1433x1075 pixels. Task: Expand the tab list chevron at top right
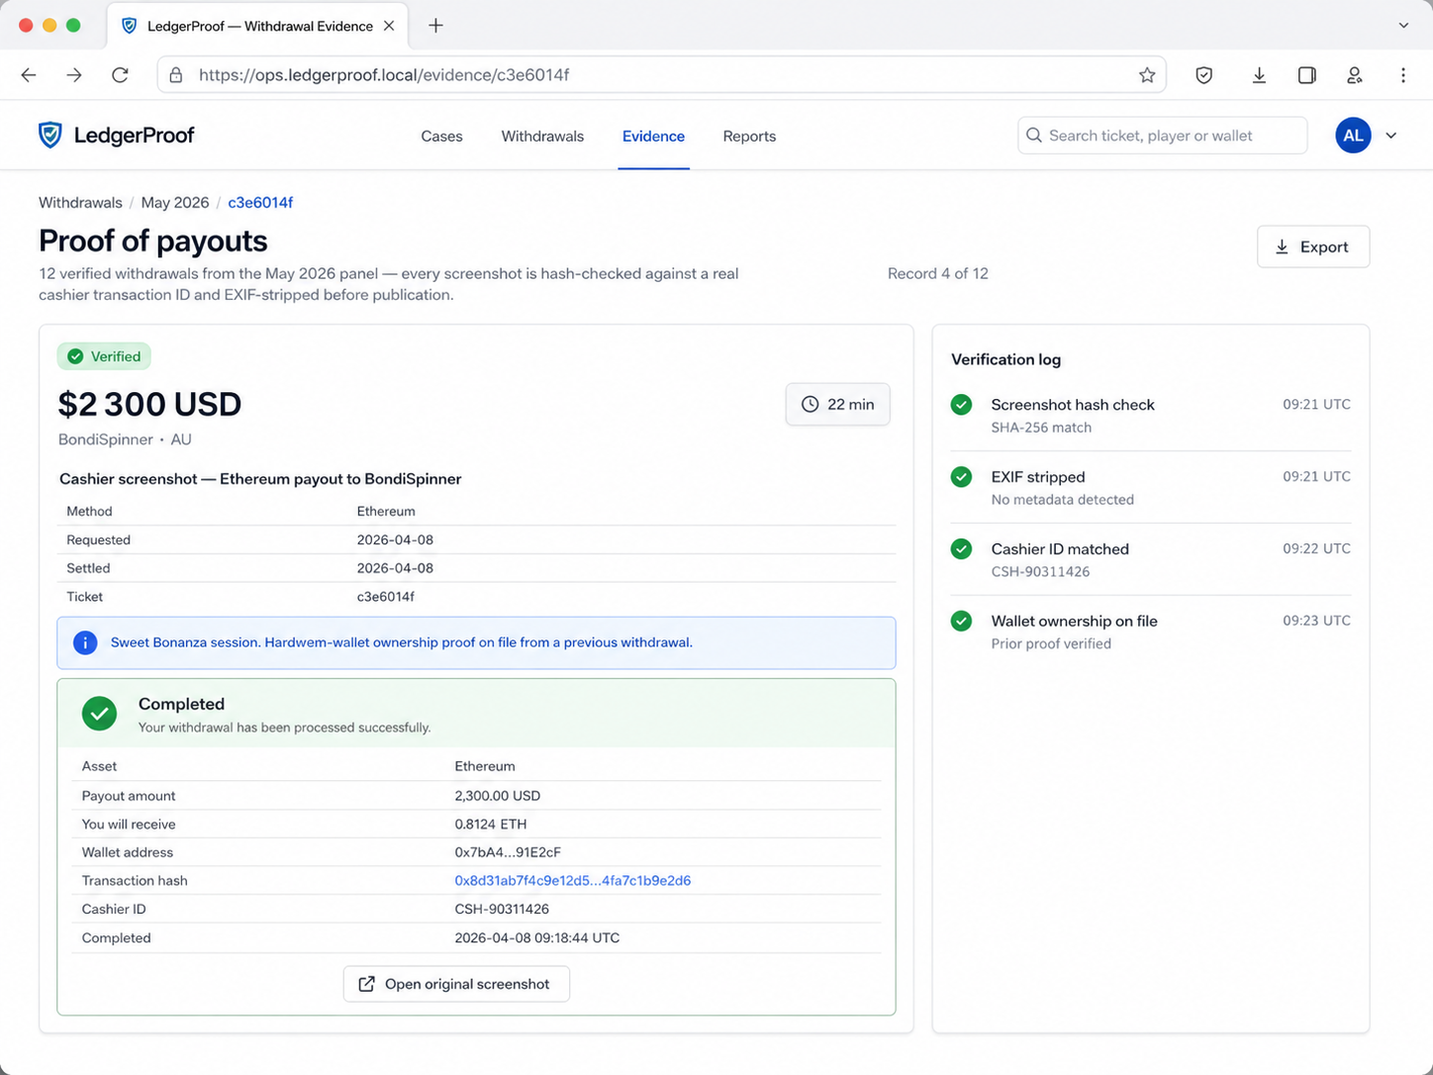[x=1403, y=26]
